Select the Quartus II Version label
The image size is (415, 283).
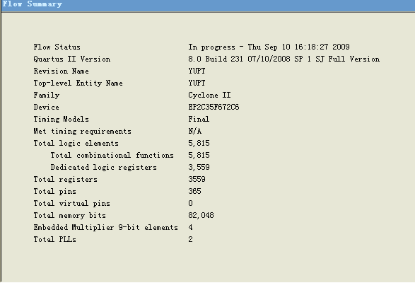tap(72, 59)
